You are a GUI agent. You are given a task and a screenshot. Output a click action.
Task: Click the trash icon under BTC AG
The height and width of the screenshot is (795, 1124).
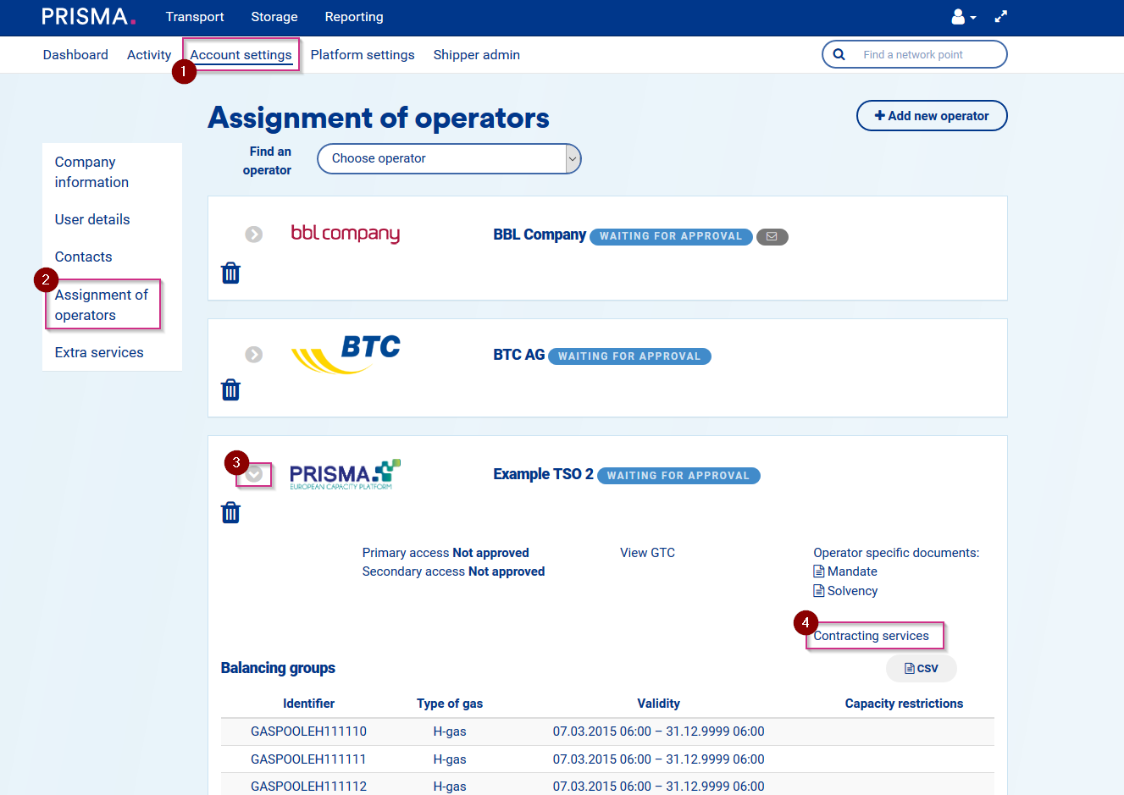[230, 389]
